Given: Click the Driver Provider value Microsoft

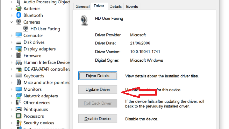Looking at the screenshot, I should point(138,35).
